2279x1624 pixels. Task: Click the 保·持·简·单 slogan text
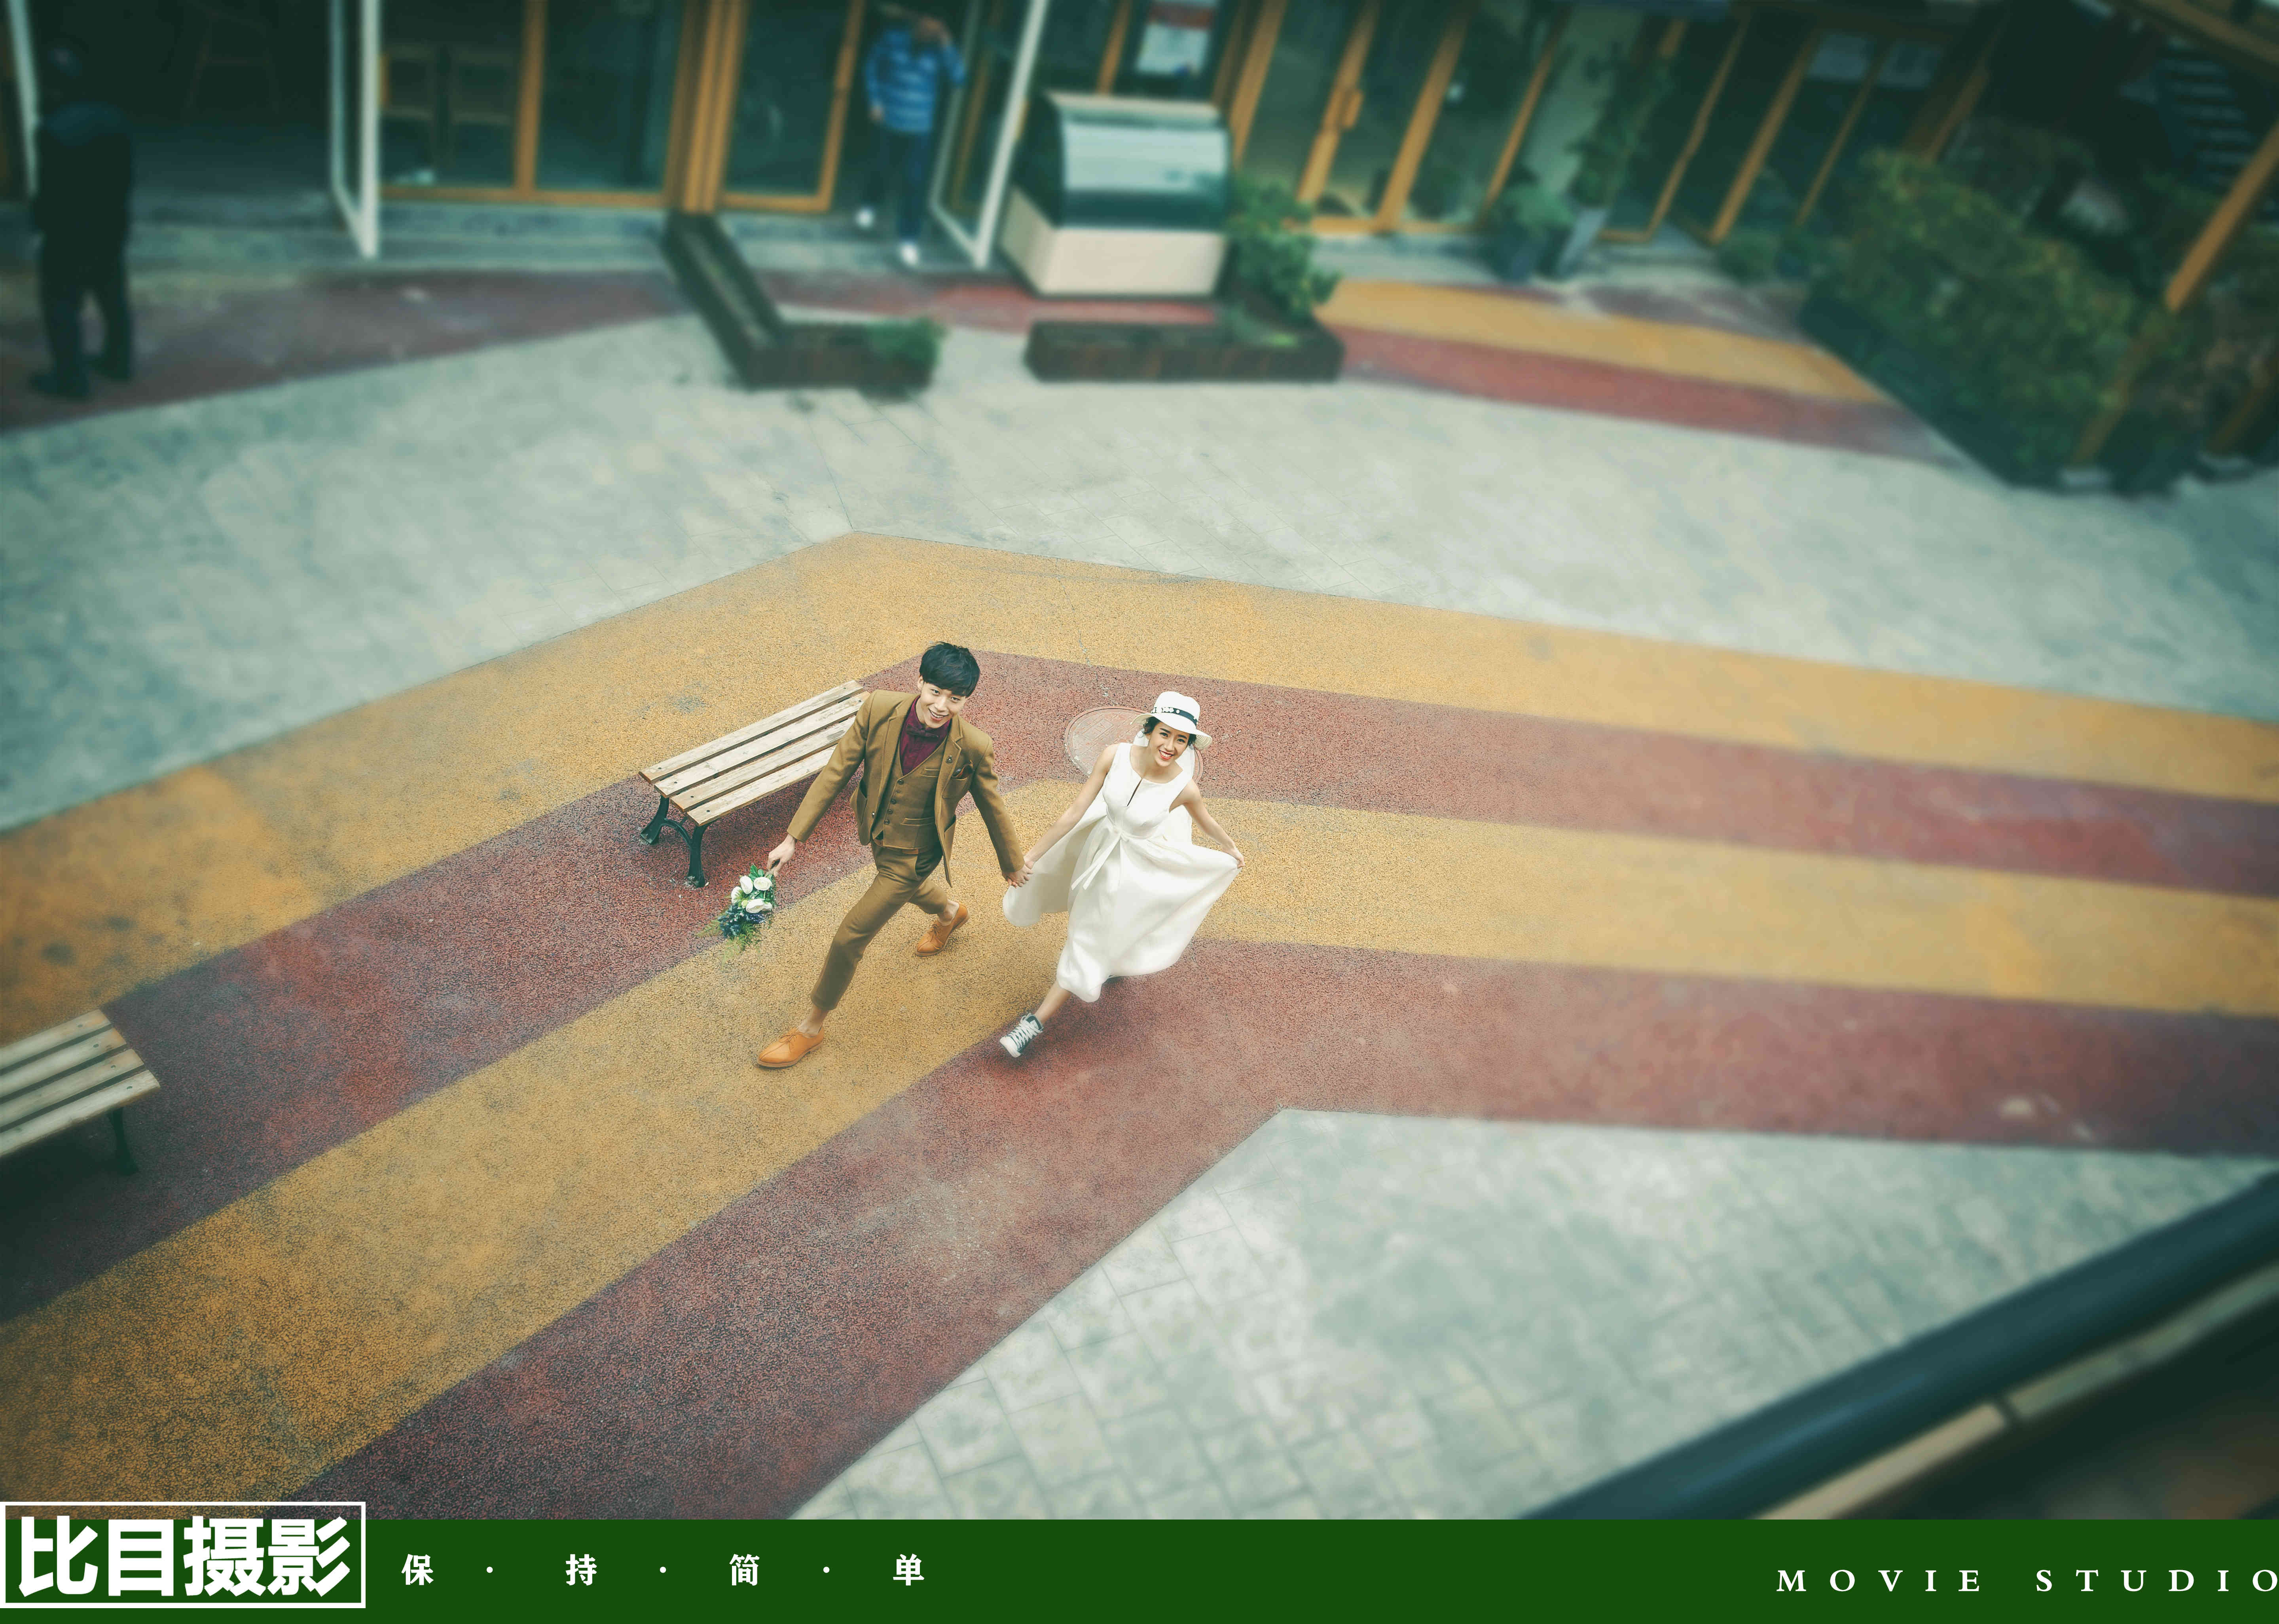[663, 1570]
